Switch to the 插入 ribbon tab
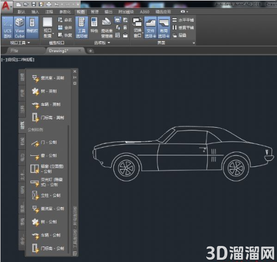Viewport: 277px width, 262px height. pyautogui.click(x=35, y=12)
